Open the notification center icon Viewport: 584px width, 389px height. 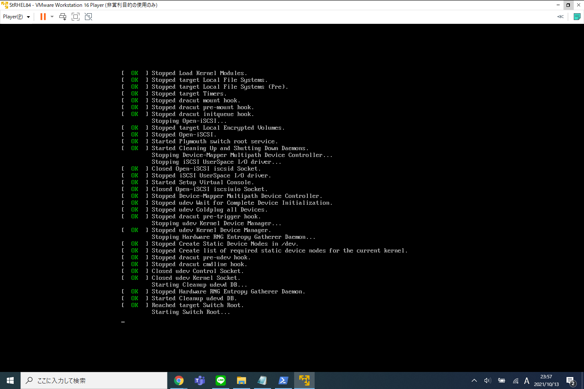pos(571,380)
